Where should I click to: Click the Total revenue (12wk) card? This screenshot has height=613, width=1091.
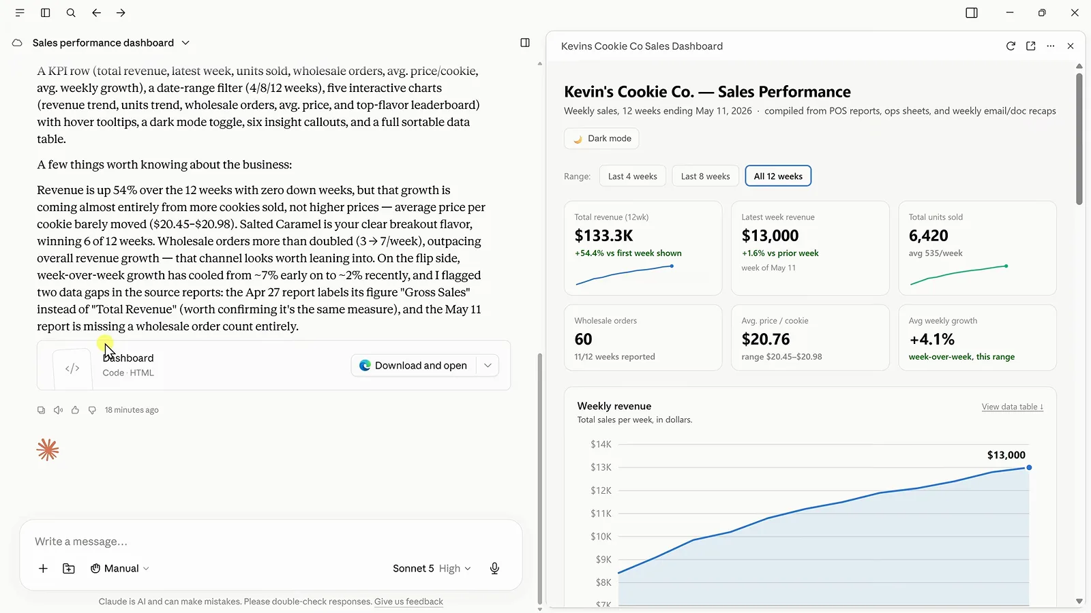[x=643, y=248]
